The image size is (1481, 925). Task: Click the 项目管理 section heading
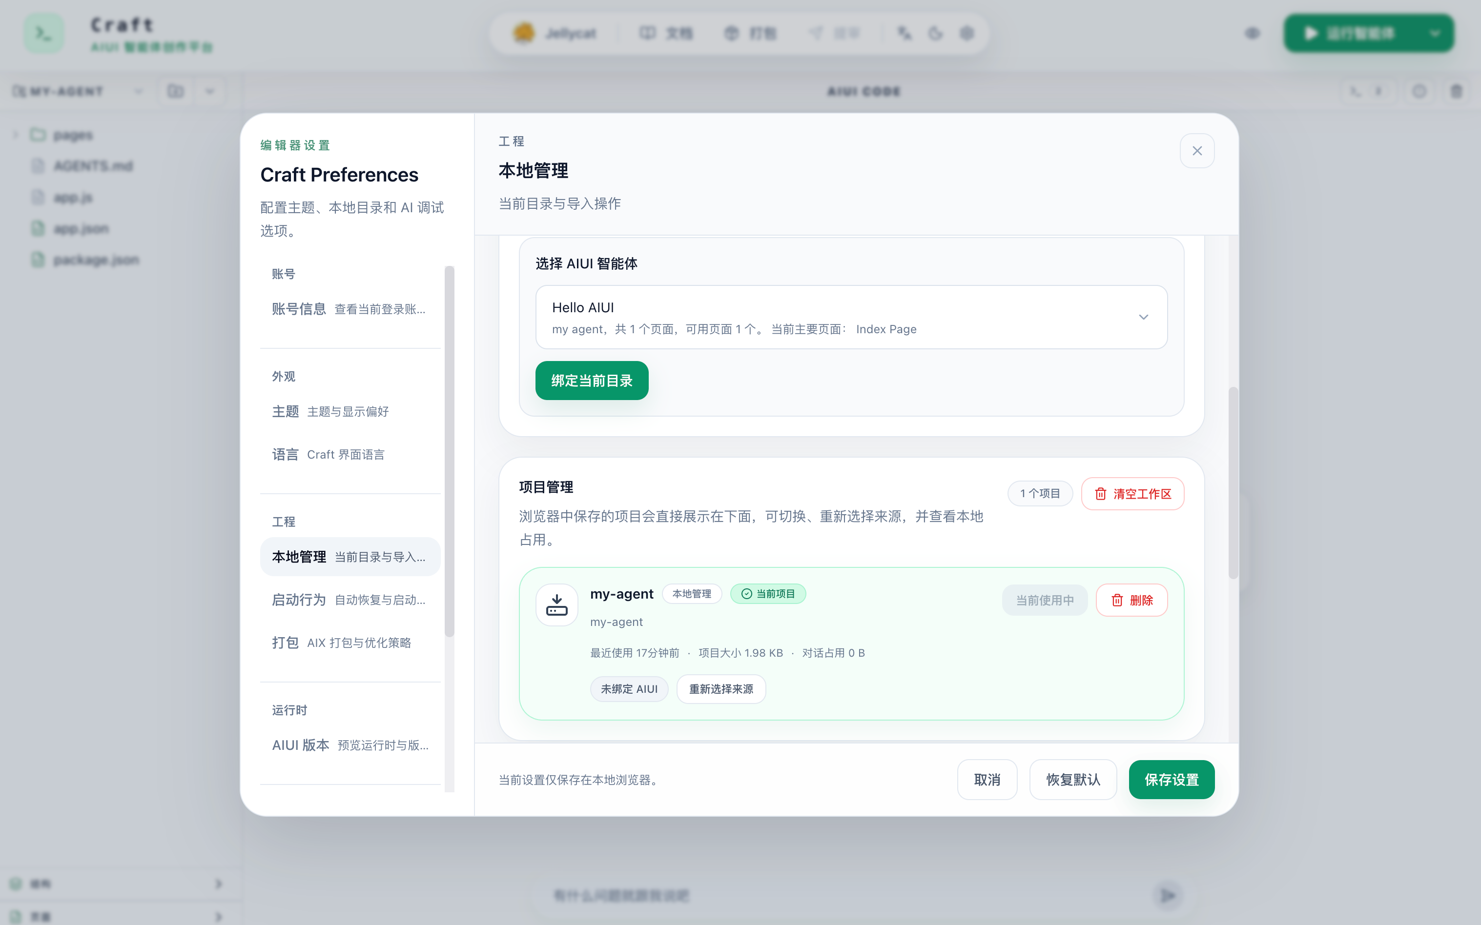(546, 487)
